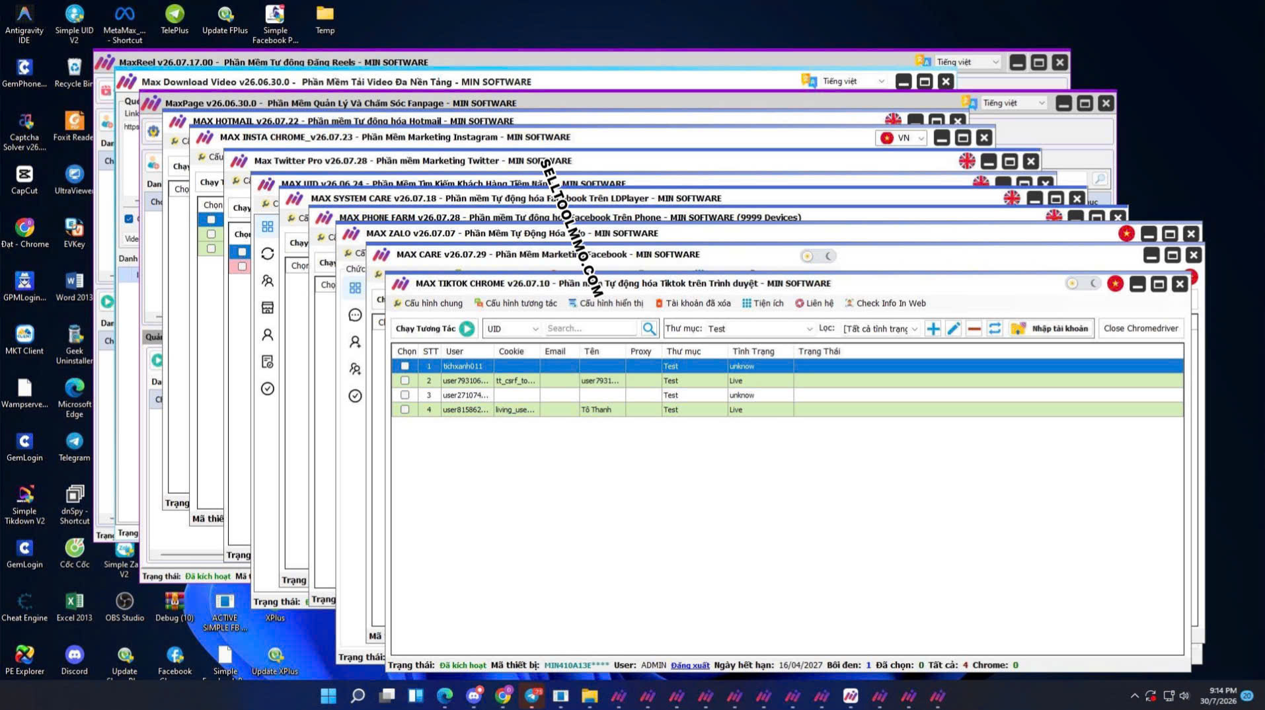Viewport: 1265px width, 710px height.
Task: Click the magnifier search icon in MAX TIKTOK CHROME
Action: 649,329
